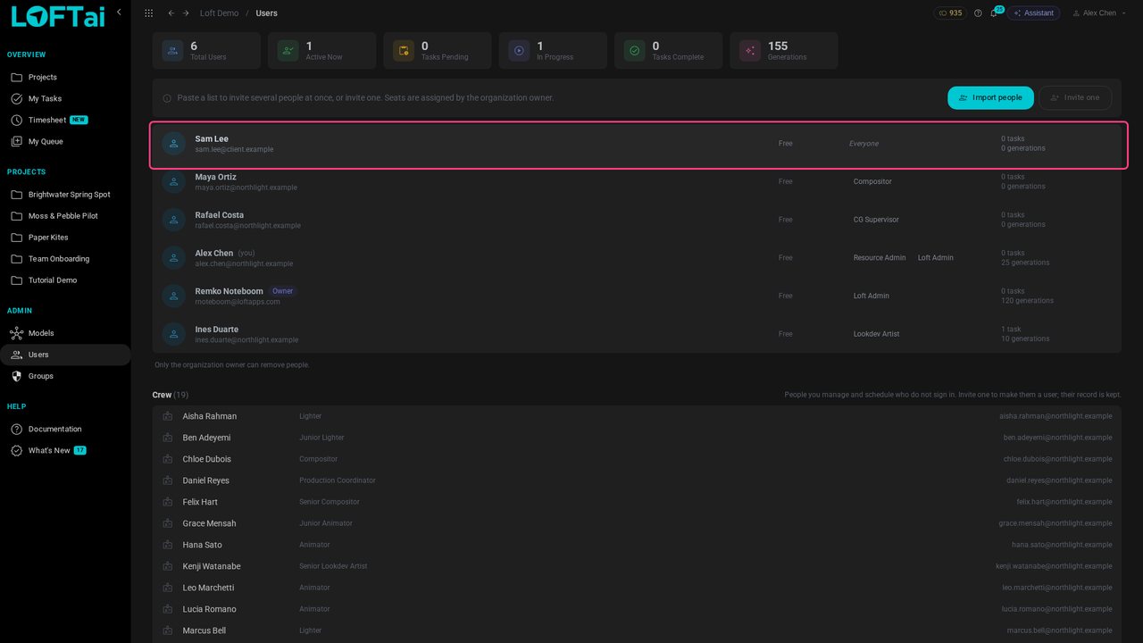Click the Tasks Pending stat card icon
The width and height of the screenshot is (1143, 643).
click(404, 51)
